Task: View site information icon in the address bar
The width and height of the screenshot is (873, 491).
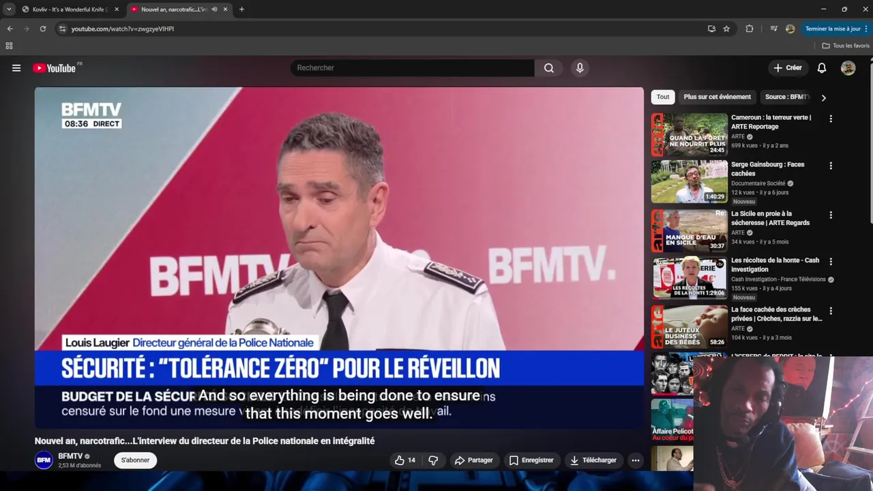Action: tap(62, 29)
